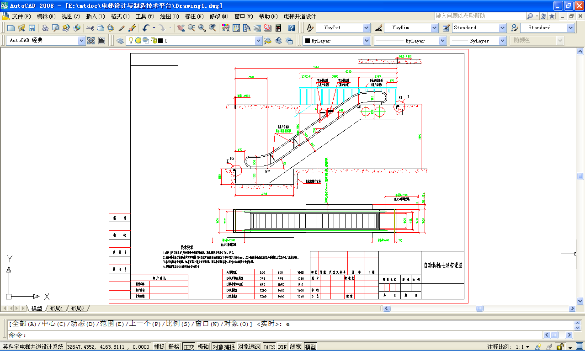Open the QuickCalc calculator icon
Image resolution: width=585 pixels, height=351 pixels.
click(278, 28)
